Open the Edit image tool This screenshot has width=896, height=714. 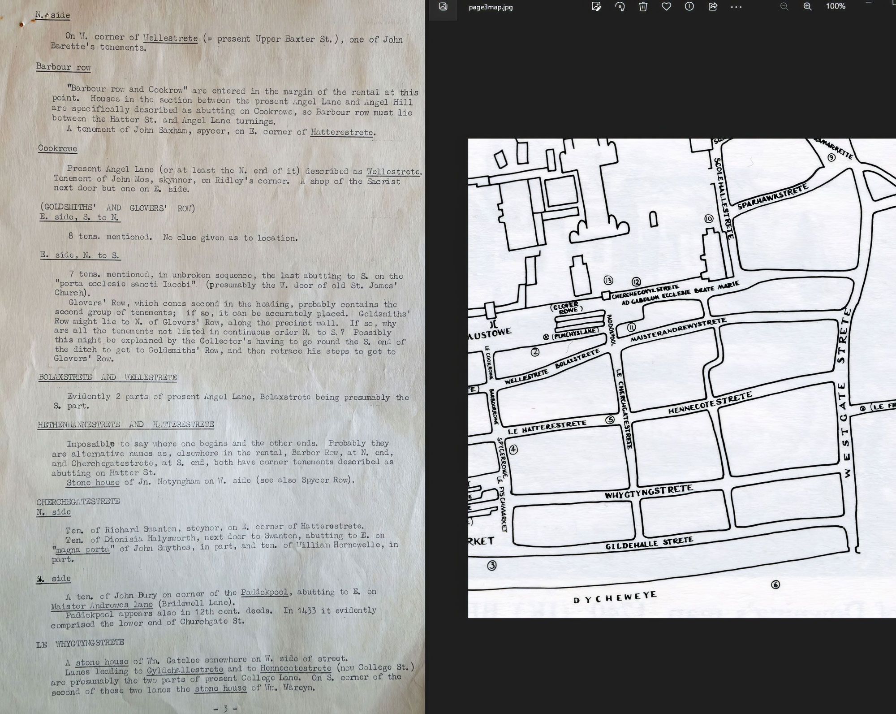(596, 7)
